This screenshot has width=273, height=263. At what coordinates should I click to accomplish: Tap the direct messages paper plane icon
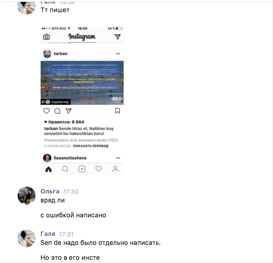coord(117,37)
